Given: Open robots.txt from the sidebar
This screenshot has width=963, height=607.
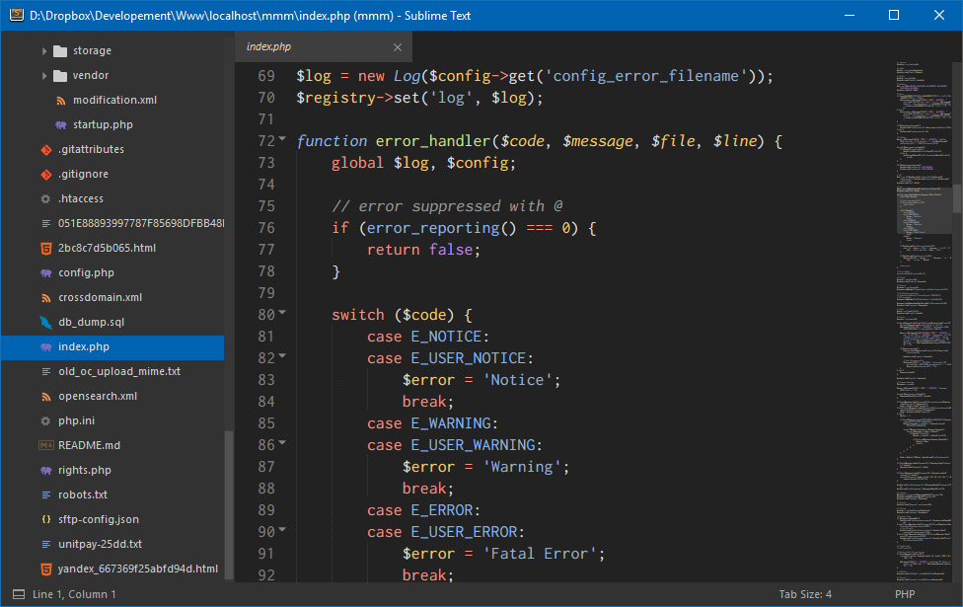Looking at the screenshot, I should (x=83, y=494).
